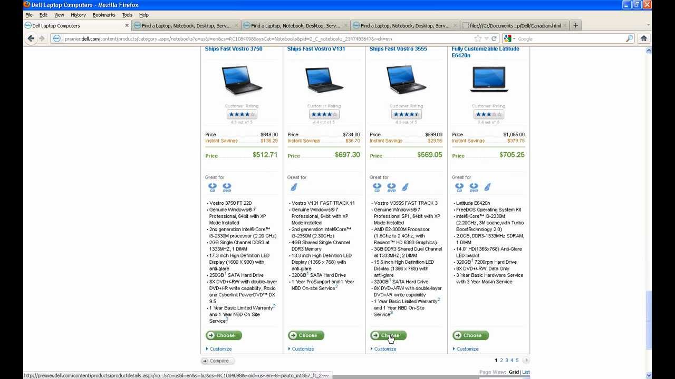Go to results page 5

pos(517,361)
